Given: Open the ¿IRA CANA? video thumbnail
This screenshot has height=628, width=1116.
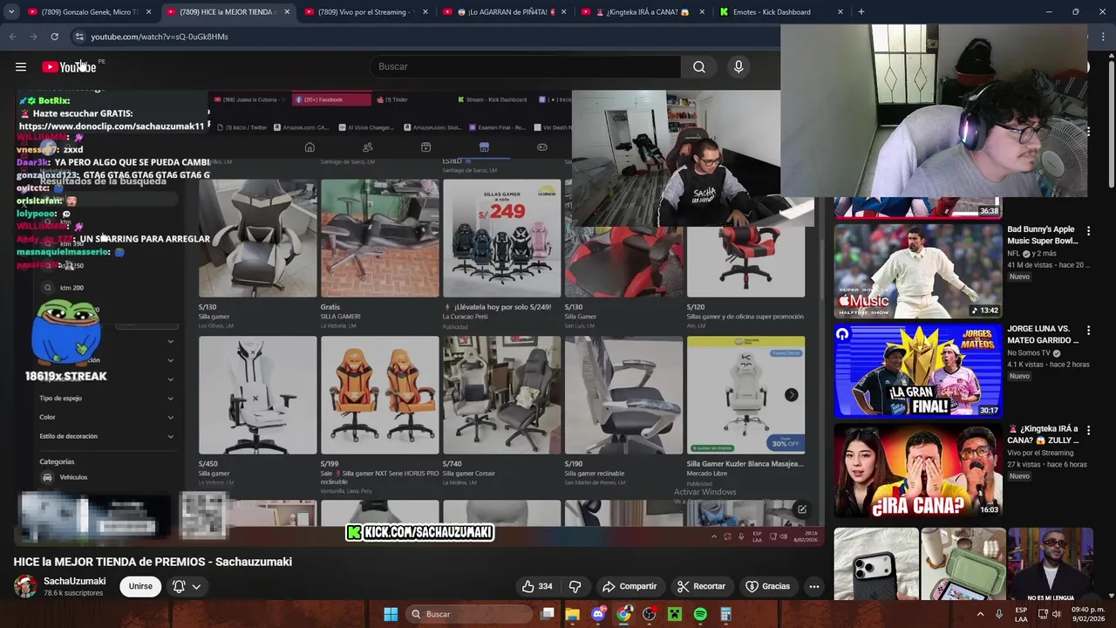Looking at the screenshot, I should pos(918,470).
